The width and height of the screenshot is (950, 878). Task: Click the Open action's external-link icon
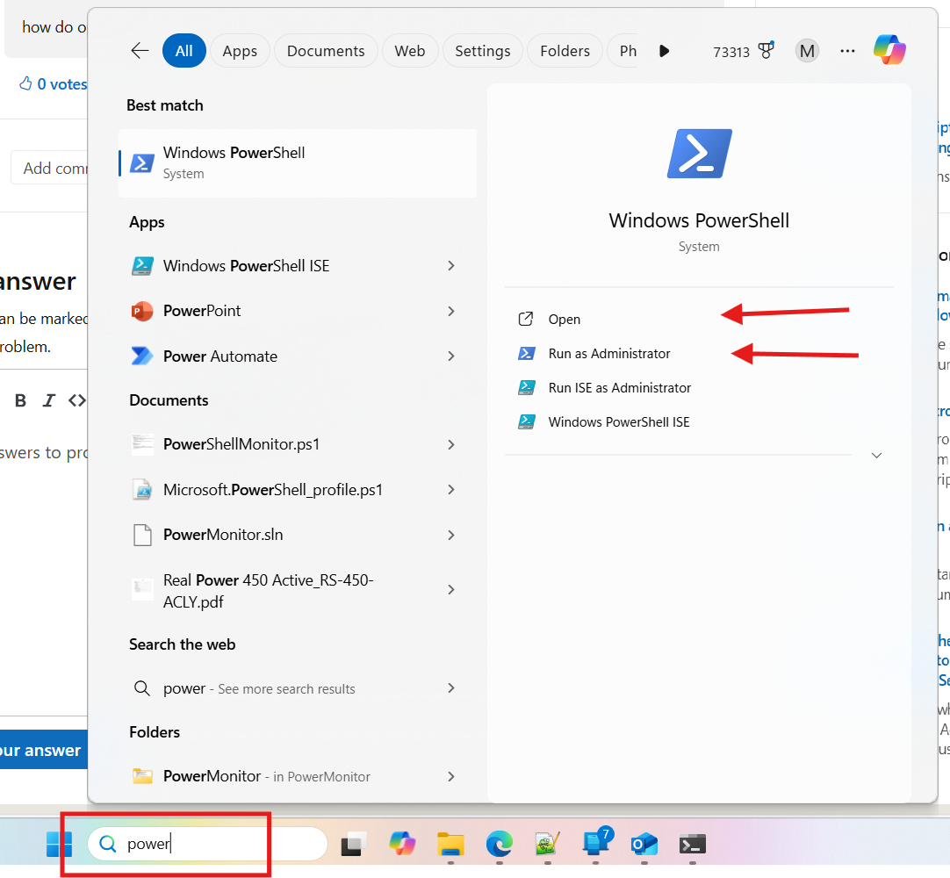pos(526,319)
